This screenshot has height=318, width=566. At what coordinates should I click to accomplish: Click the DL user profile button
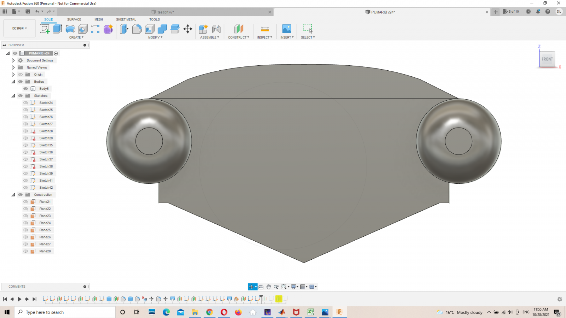(559, 12)
